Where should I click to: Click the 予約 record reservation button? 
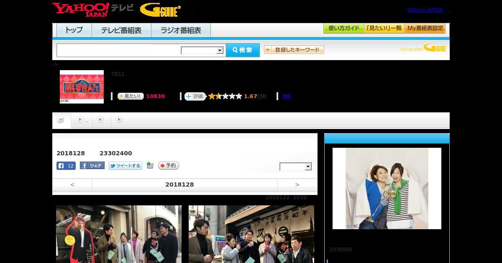point(169,166)
